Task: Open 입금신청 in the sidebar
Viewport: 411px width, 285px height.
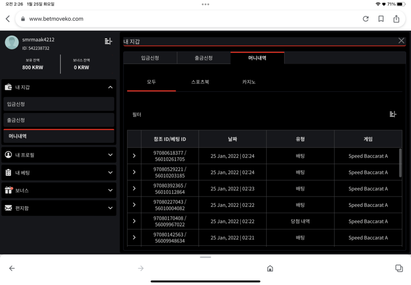Action: pos(59,104)
